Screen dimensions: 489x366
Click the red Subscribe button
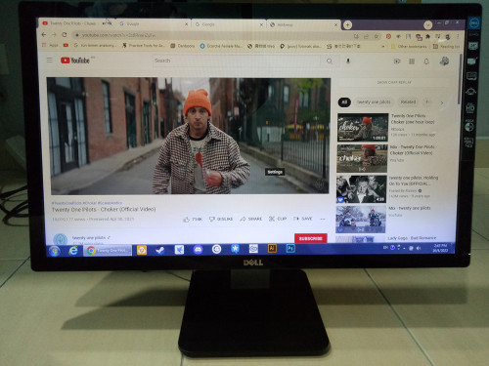click(x=311, y=238)
